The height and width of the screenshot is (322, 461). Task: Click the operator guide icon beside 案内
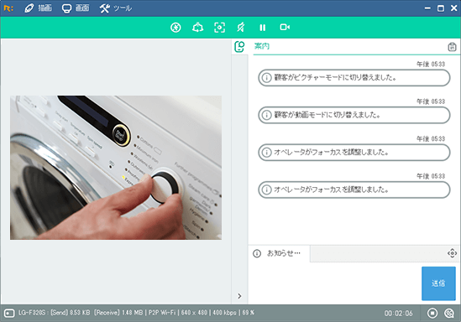click(239, 46)
